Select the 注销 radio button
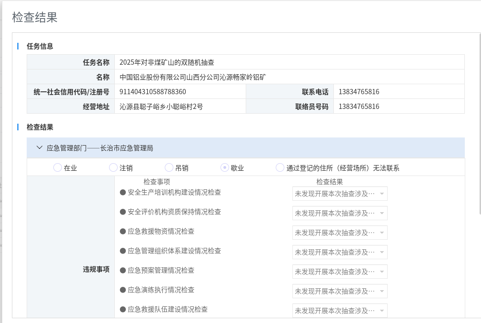Image resolution: width=481 pixels, height=323 pixels. pyautogui.click(x=113, y=167)
